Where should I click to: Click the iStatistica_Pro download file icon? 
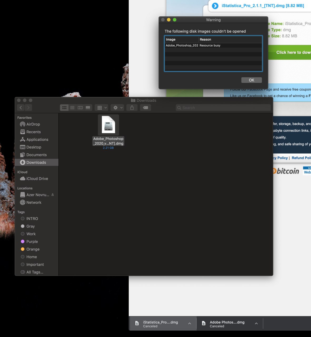pyautogui.click(x=137, y=323)
